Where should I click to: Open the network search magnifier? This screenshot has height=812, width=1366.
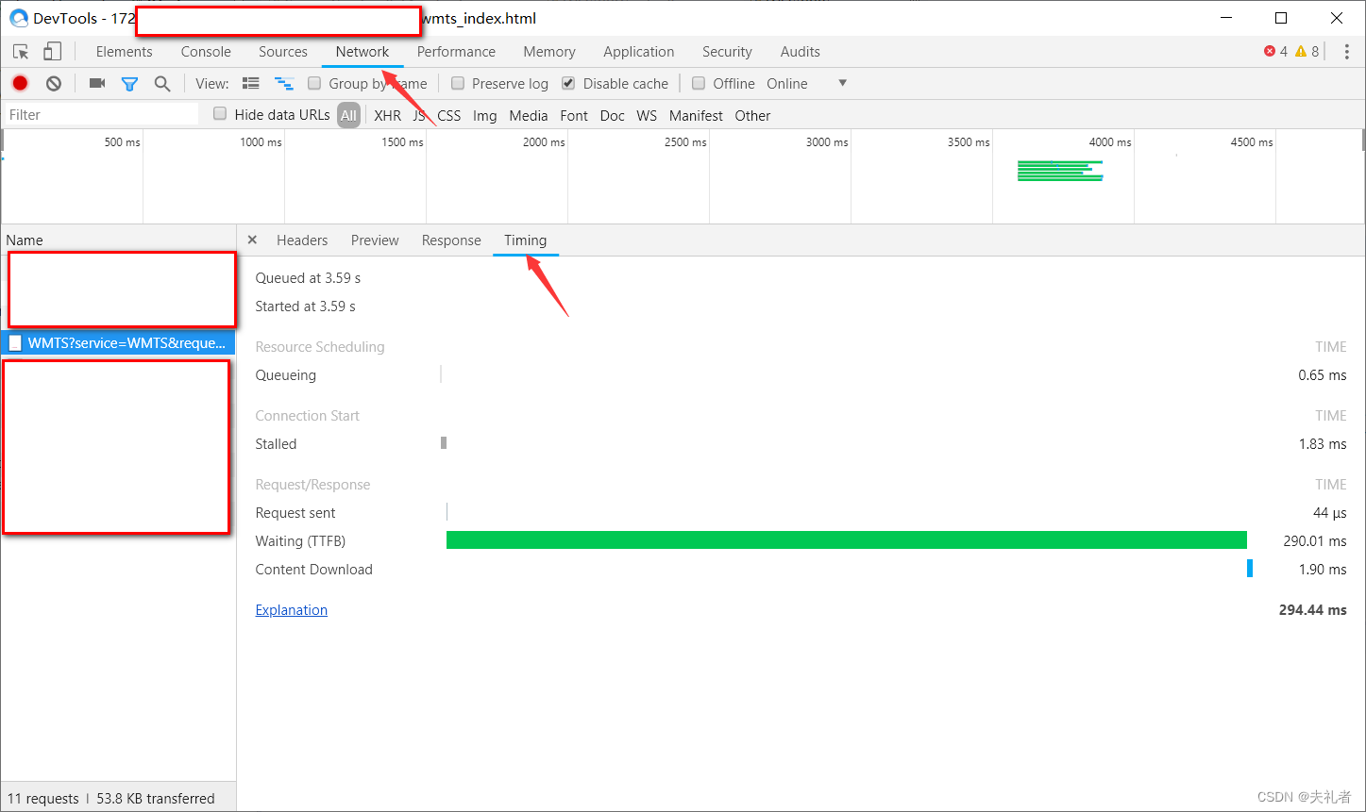point(162,84)
